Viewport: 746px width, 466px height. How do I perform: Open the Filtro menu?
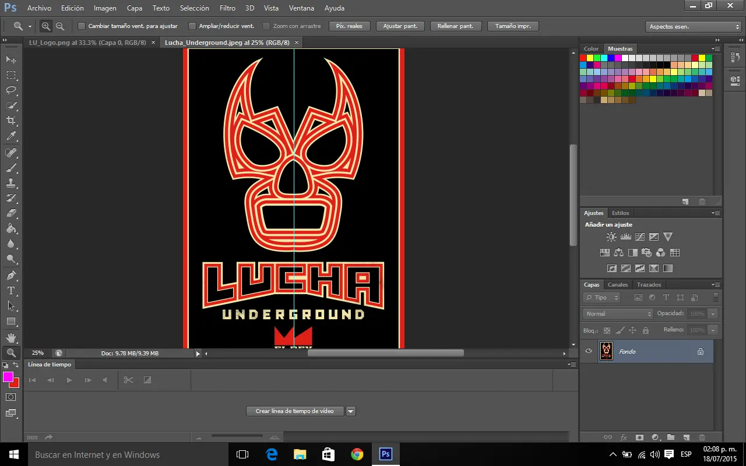[x=227, y=8]
